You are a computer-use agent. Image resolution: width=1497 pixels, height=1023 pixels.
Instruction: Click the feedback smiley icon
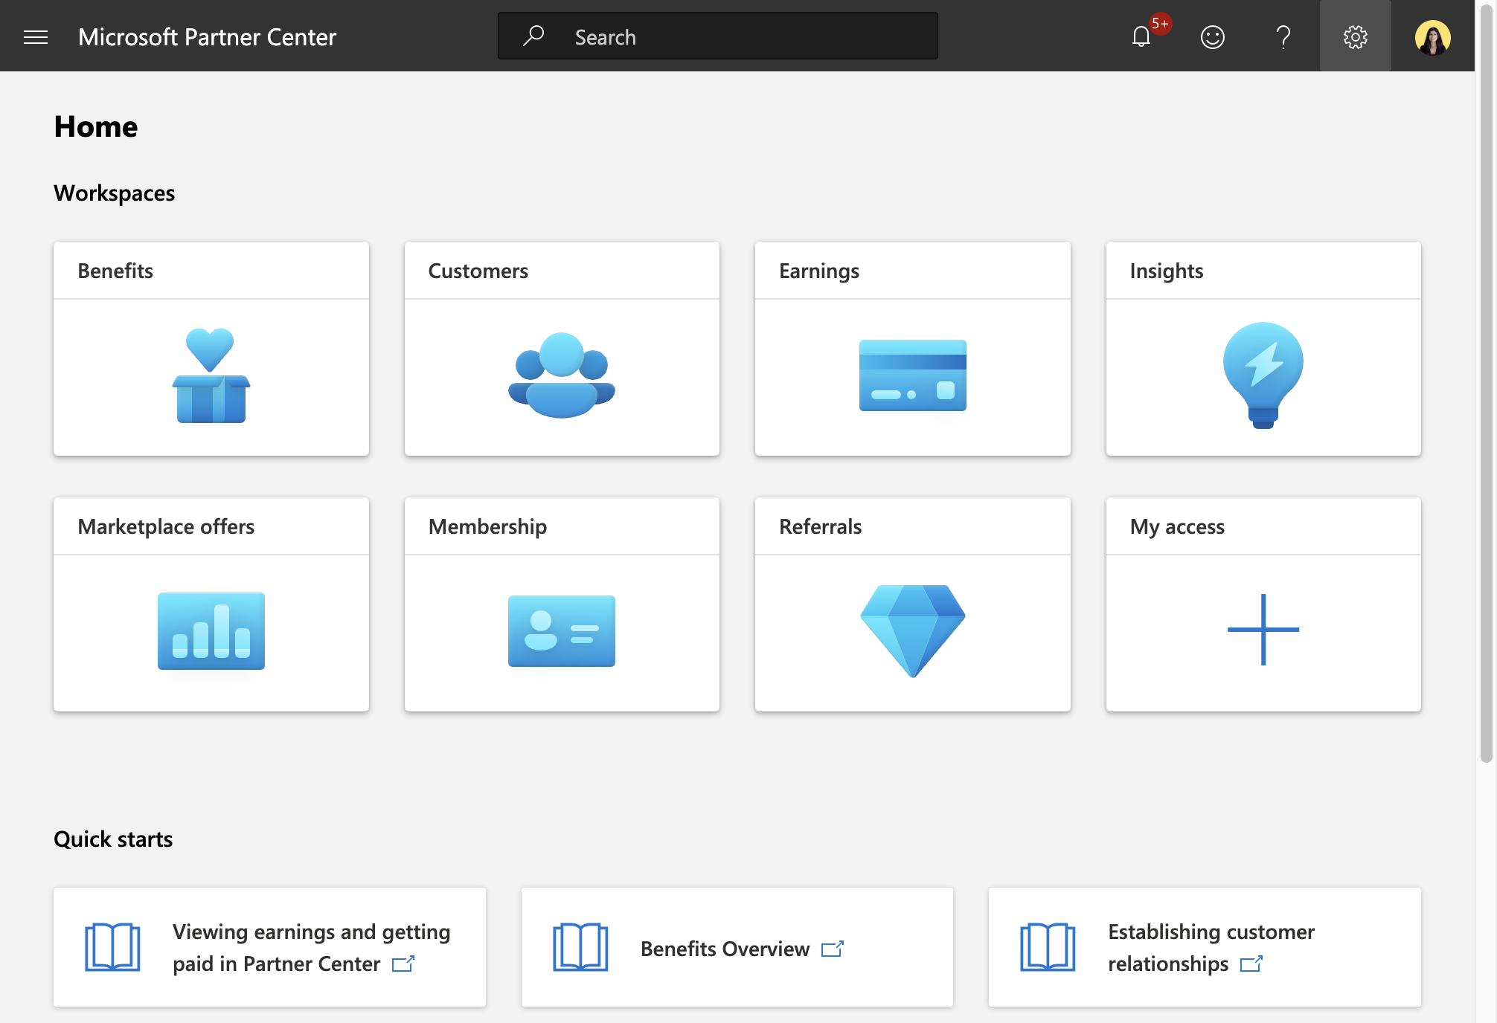point(1213,36)
